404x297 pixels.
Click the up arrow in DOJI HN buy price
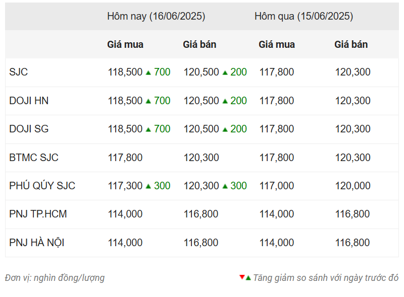click(148, 101)
